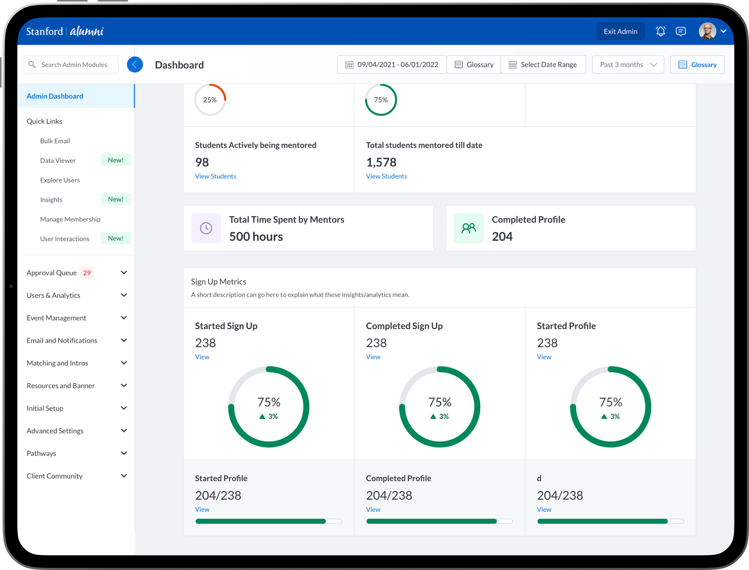Viewport: 749px width, 570px height.
Task: Open Data Viewer quick link
Action: 58,160
